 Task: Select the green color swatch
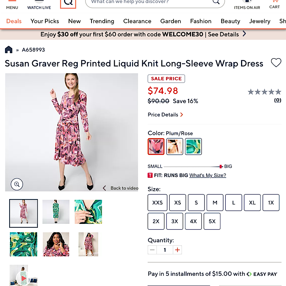pos(193,146)
